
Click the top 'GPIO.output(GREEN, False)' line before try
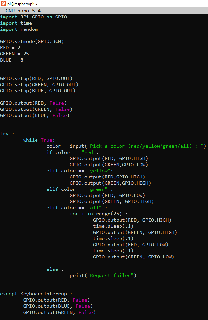(x=36, y=109)
